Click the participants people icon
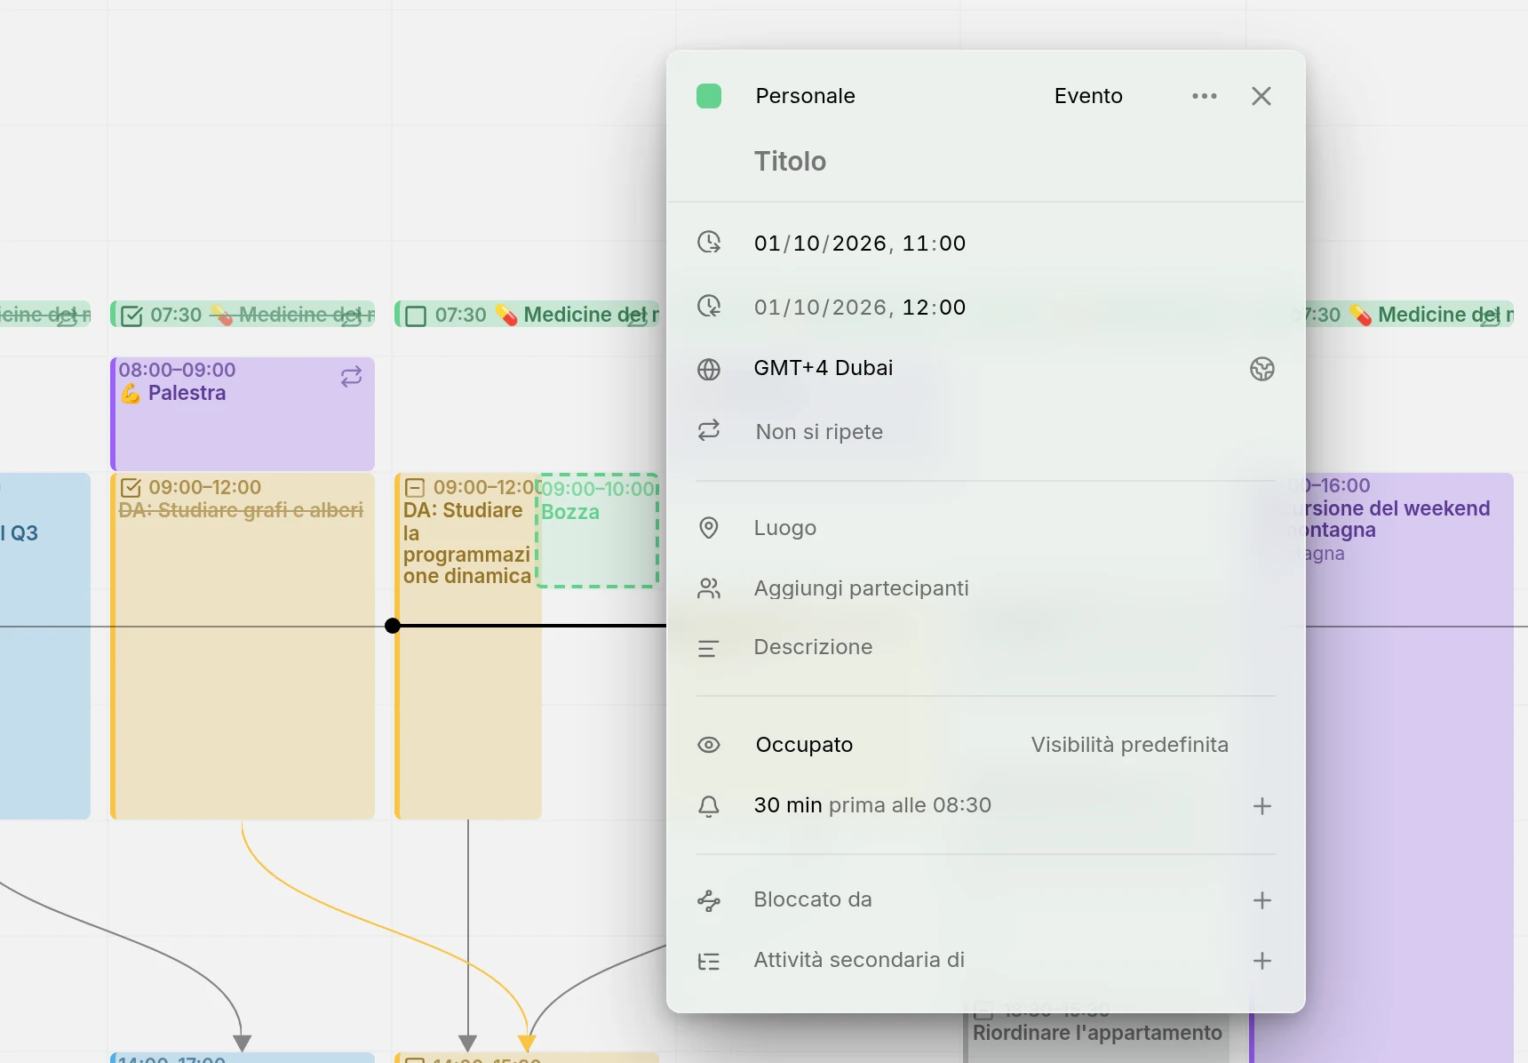Image resolution: width=1528 pixels, height=1063 pixels. click(x=709, y=588)
